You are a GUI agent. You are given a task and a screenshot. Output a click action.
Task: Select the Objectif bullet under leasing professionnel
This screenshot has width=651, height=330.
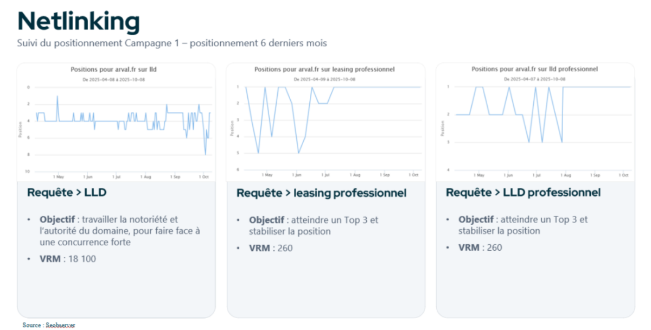coord(314,225)
